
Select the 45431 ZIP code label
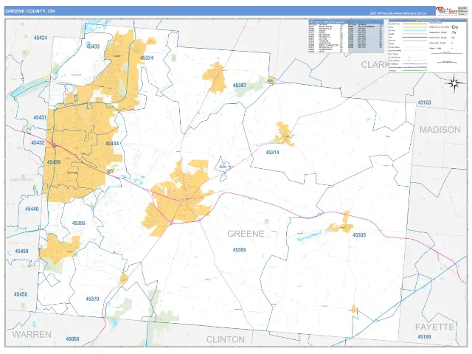pyautogui.click(x=40, y=117)
